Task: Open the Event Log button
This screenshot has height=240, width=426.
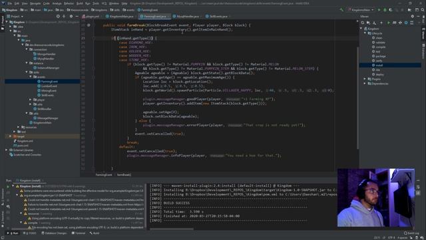Action: pyautogui.click(x=411, y=233)
